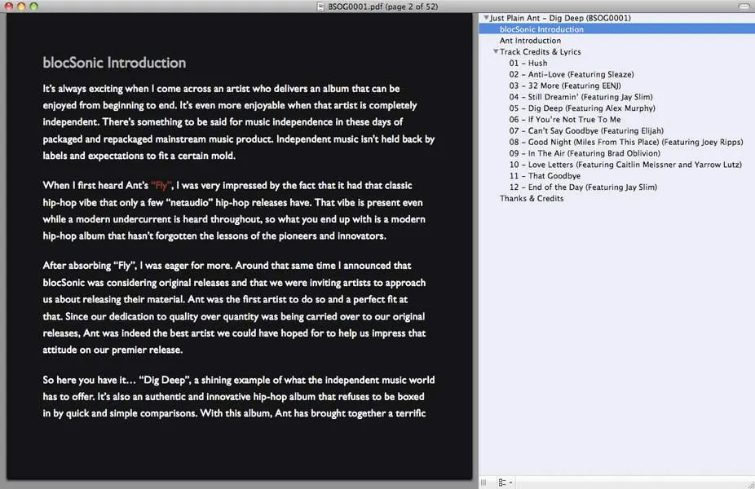Collapse the Just Plain Ant – Dig Deep outline
This screenshot has width=755, height=489.
coord(486,17)
